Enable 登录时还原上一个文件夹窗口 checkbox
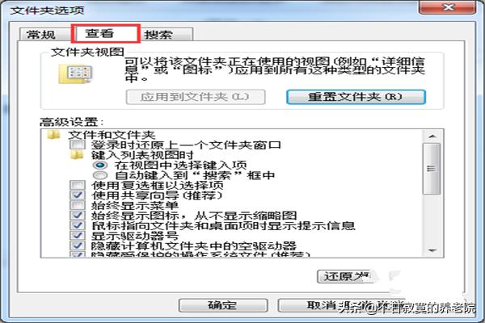Image resolution: width=485 pixels, height=323 pixels. [77, 145]
